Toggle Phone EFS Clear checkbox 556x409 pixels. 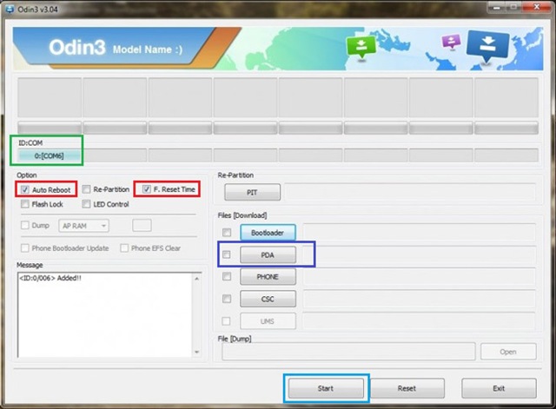124,248
